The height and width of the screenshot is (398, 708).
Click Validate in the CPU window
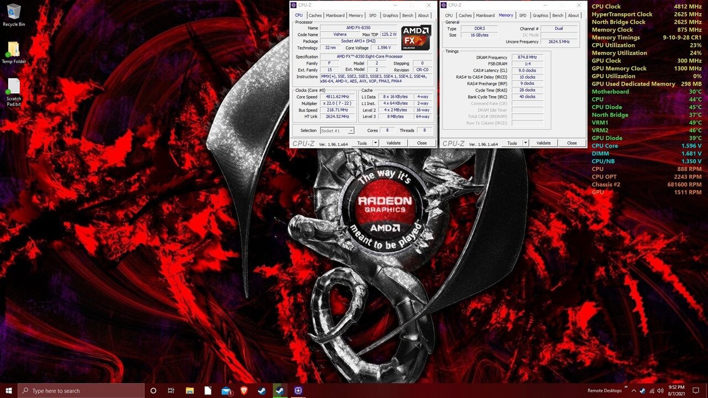tap(393, 143)
